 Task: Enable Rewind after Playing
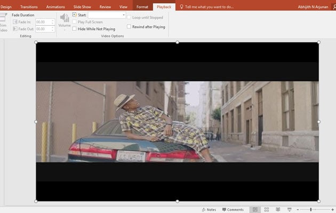[x=129, y=27]
